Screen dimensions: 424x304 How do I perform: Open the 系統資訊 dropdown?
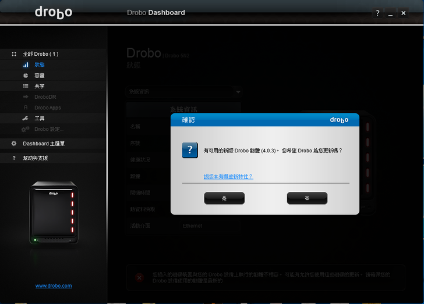(184, 92)
